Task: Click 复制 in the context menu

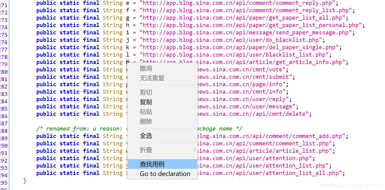Action: pos(162,102)
